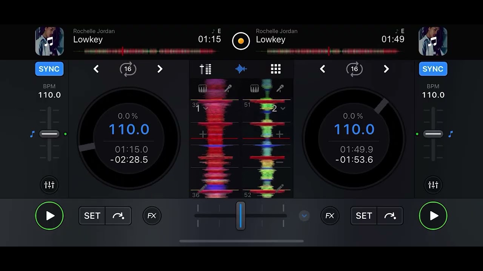Tap the keyboard icon on deck 1 waveform
Viewport: 483px width, 271px height.
pos(203,88)
